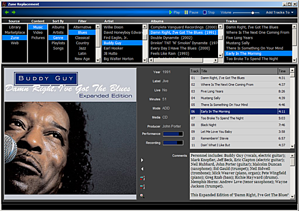Viewport: 299px width, 211px height.
Task: Adjust the Recording rating bar
Action: pos(173,143)
